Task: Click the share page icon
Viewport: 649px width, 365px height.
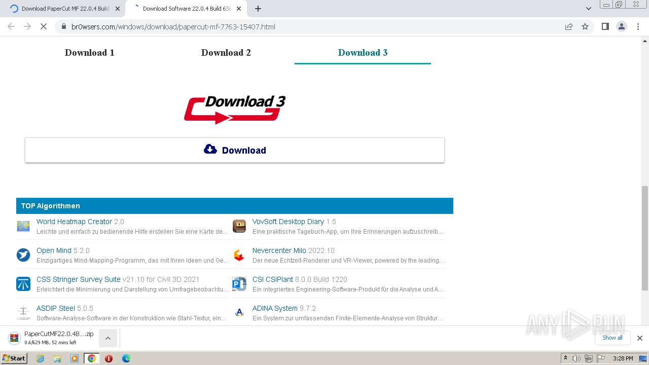Action: coord(569,26)
